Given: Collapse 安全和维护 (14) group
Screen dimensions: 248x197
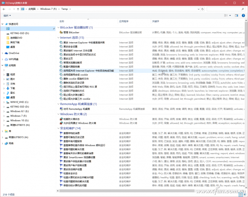Looking at the screenshot, I should 58,128.
